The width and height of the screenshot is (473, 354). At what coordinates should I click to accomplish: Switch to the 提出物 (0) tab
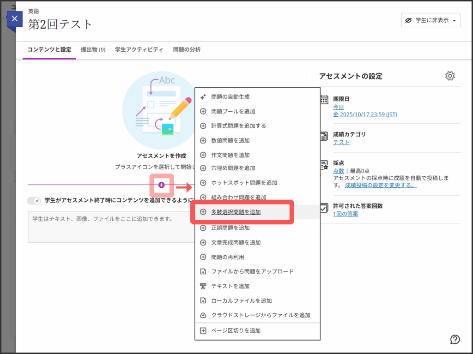pyautogui.click(x=93, y=50)
